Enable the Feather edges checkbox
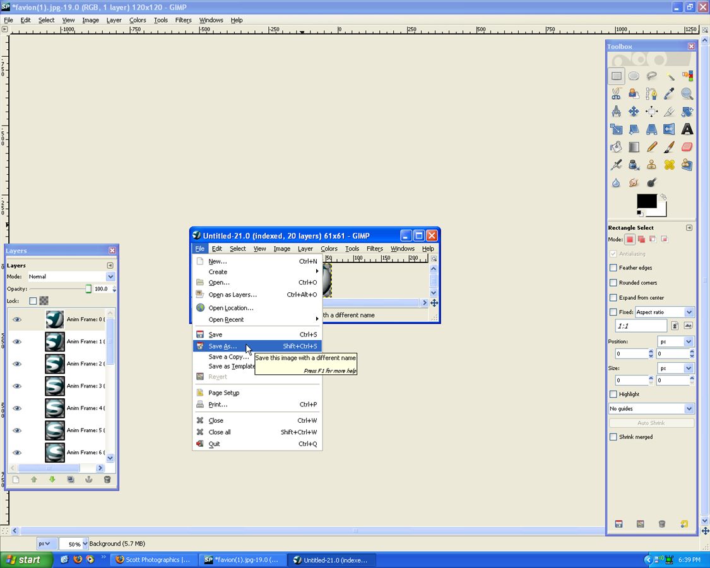The height and width of the screenshot is (568, 710). 613,268
